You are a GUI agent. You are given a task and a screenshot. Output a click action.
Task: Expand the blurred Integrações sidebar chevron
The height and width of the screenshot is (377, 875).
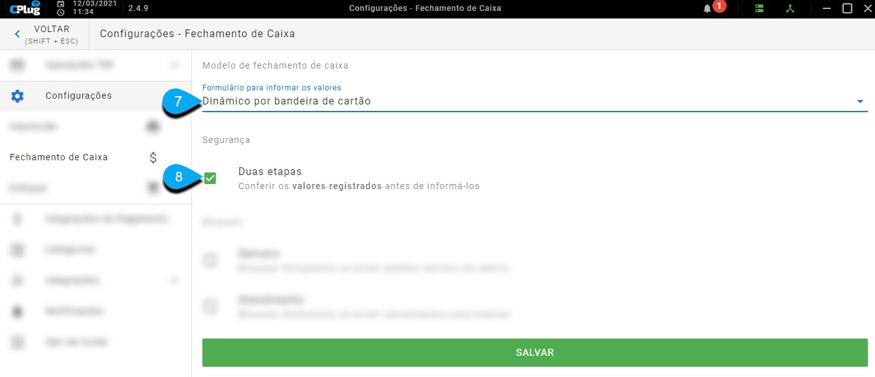tap(173, 280)
